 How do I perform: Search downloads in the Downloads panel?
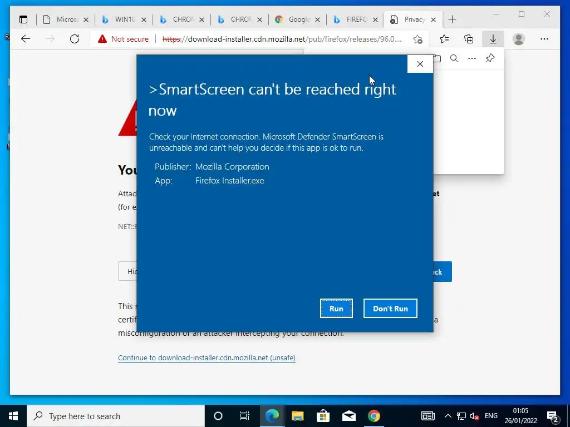pos(454,58)
